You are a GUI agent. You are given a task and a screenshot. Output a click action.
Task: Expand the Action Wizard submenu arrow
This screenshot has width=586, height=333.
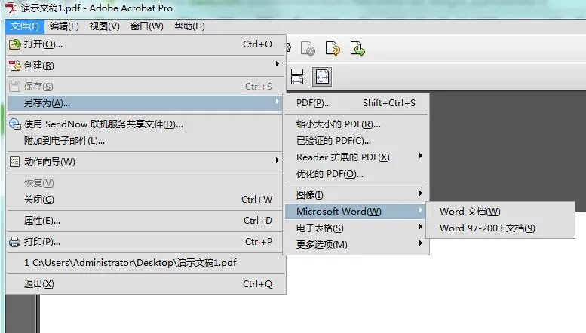pos(278,160)
